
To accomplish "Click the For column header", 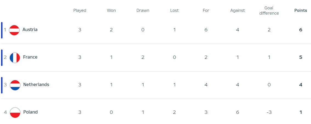I will (x=206, y=10).
